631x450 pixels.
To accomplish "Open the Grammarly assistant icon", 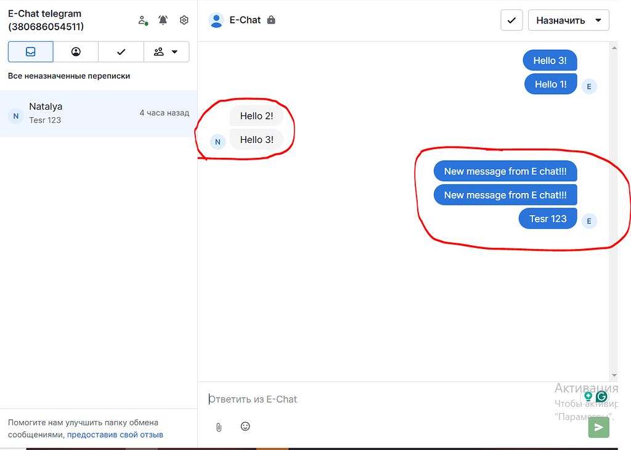I will pyautogui.click(x=601, y=396).
